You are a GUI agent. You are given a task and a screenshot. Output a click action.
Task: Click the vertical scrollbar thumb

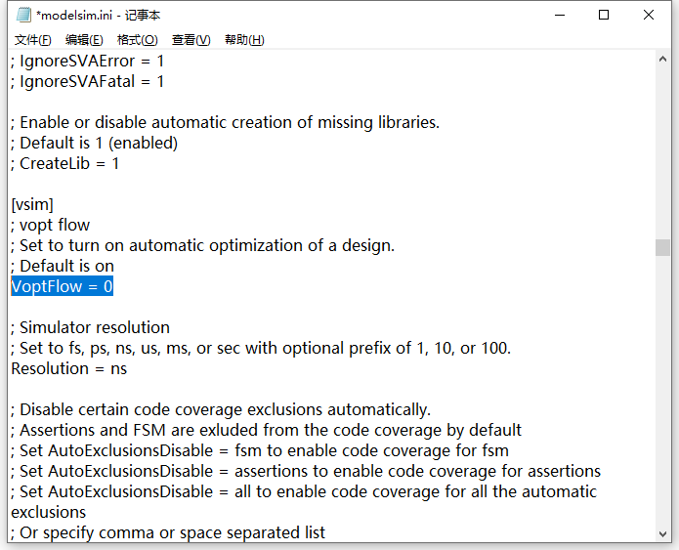click(x=662, y=247)
